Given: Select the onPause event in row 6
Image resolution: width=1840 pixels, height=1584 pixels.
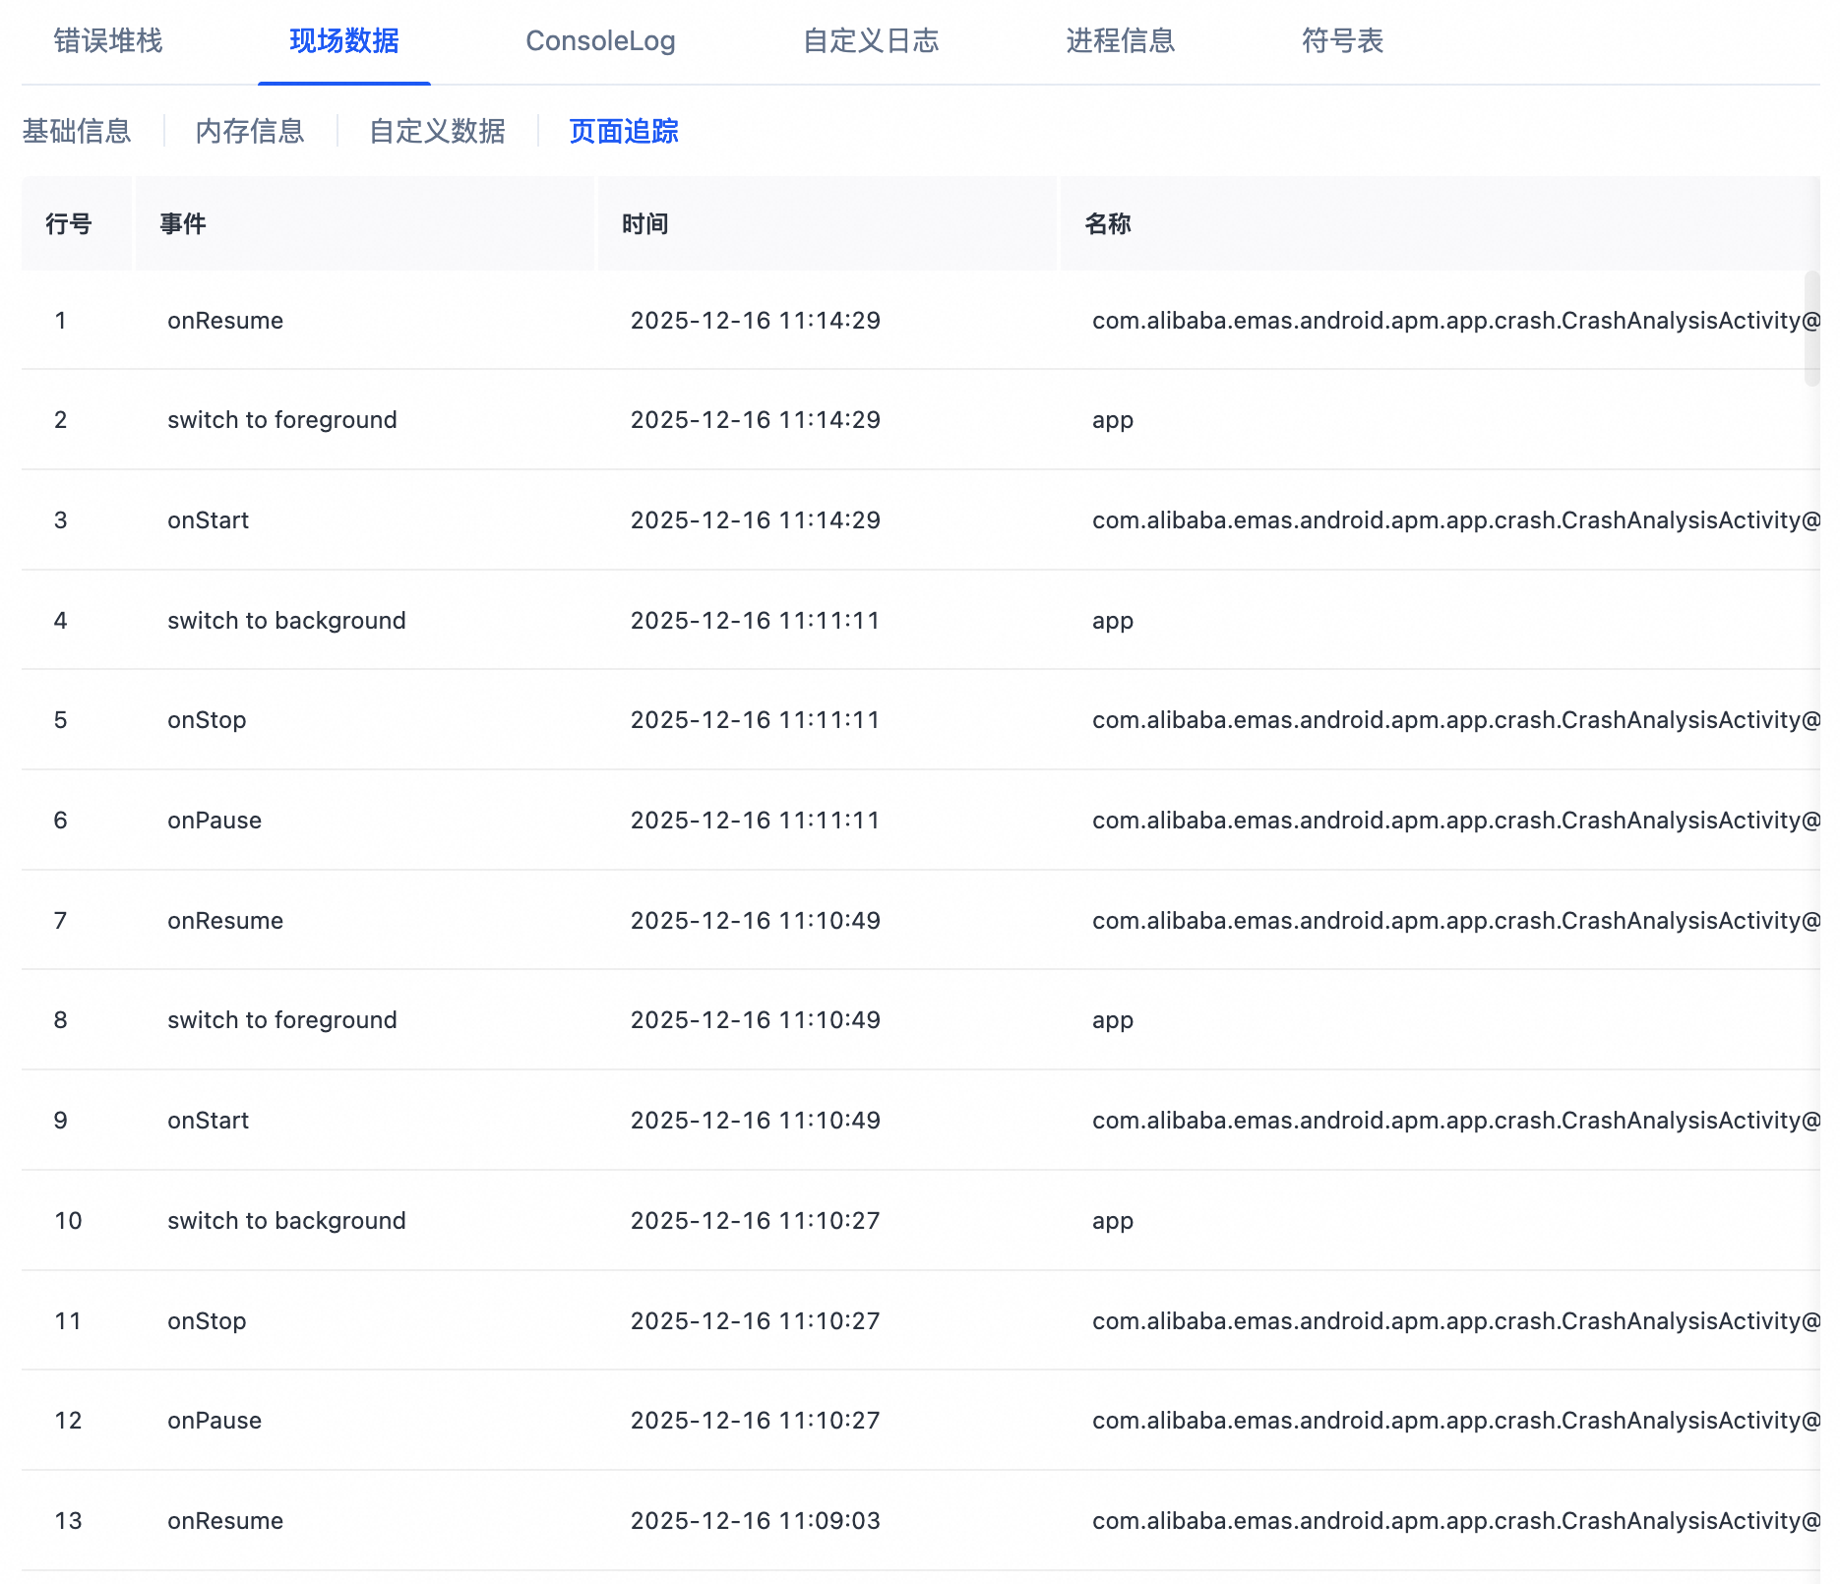Looking at the screenshot, I should click(215, 821).
